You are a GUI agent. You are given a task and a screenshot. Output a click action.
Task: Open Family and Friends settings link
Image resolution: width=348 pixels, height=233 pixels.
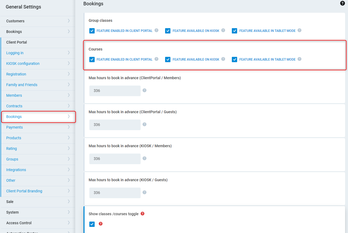point(22,85)
